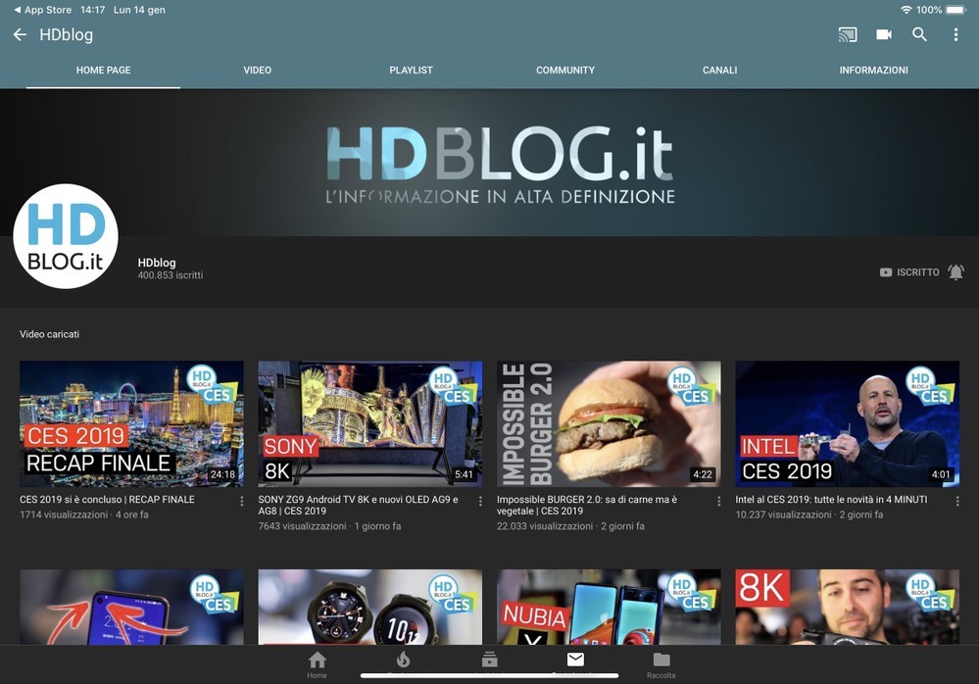Open options for CES 2019 RECAP FINALE video
The image size is (979, 684).
tap(242, 501)
